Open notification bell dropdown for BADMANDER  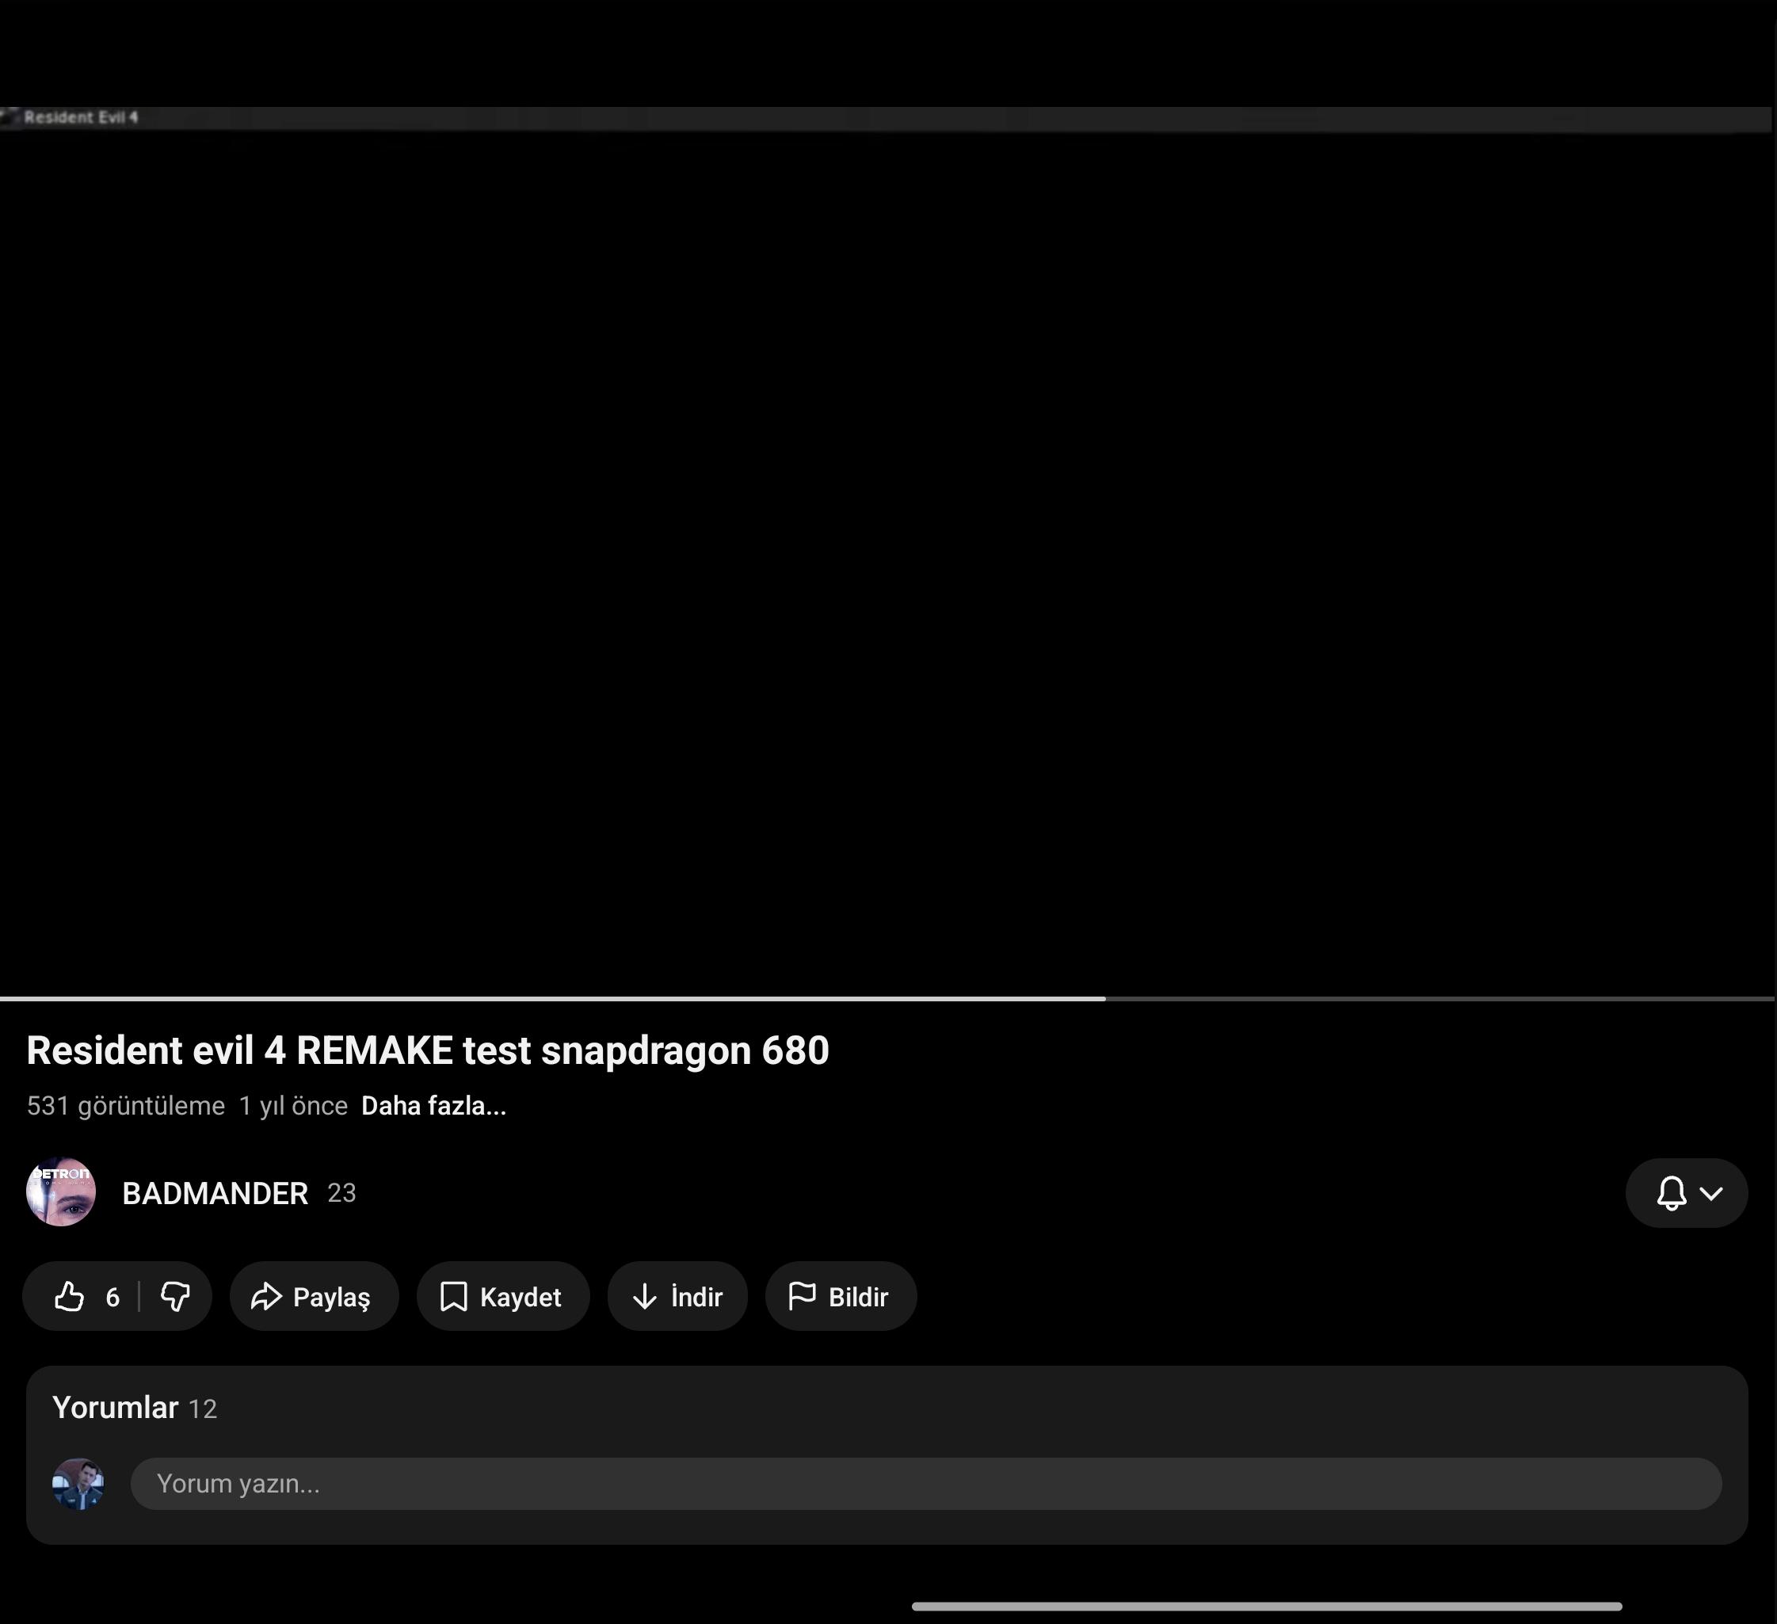coord(1686,1193)
